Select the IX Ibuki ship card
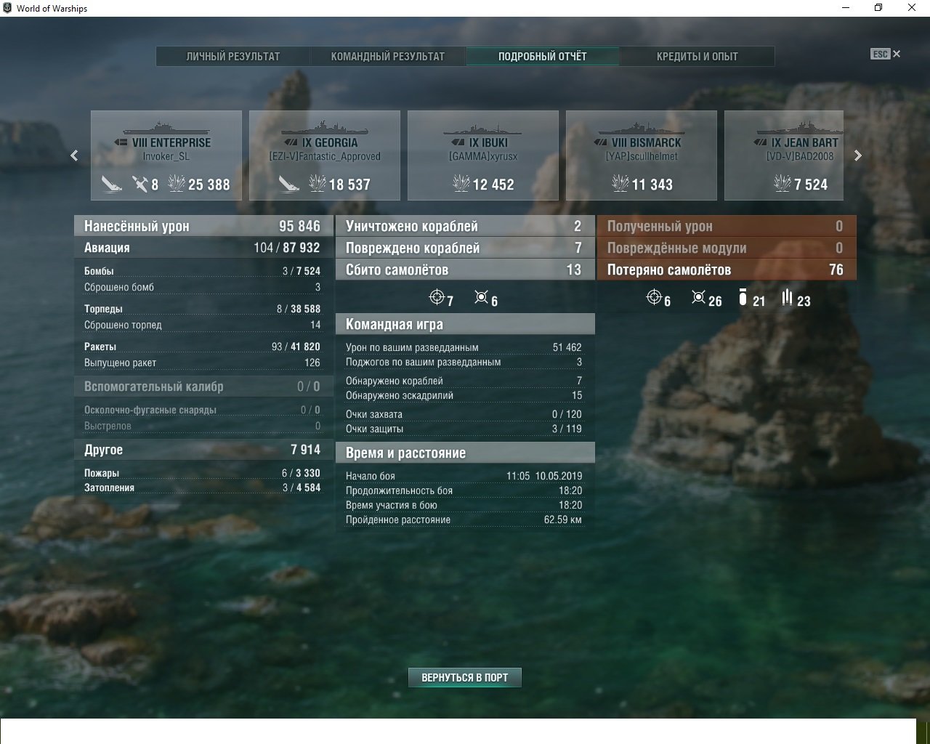Image resolution: width=930 pixels, height=744 pixels. tap(483, 155)
